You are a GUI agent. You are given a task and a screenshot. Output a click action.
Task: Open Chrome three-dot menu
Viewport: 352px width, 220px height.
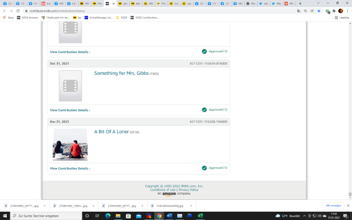[x=347, y=11]
